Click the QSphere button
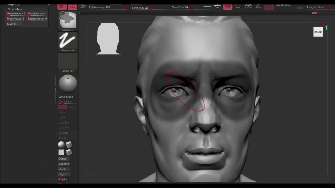 click(x=64, y=164)
